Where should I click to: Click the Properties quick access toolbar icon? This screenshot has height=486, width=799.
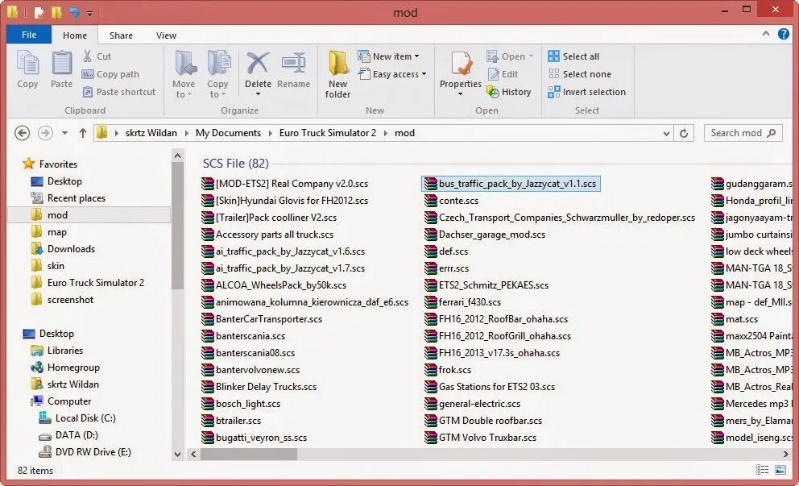[39, 12]
